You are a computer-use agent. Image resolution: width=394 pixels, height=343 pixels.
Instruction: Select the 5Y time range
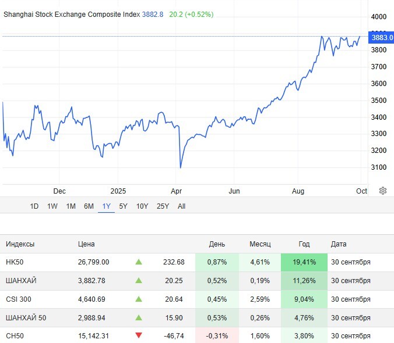[124, 206]
